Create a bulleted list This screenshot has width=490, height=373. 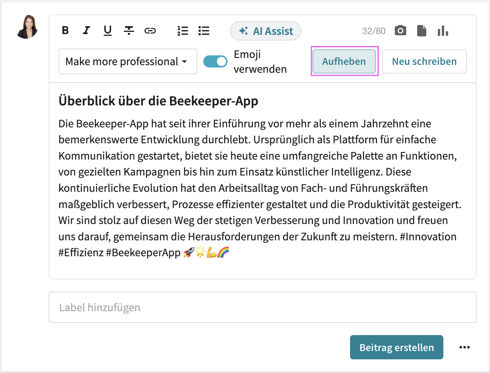204,31
